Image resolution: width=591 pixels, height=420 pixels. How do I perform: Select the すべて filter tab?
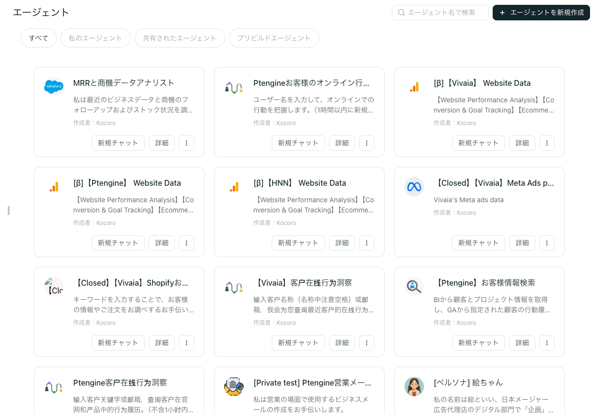click(x=39, y=38)
